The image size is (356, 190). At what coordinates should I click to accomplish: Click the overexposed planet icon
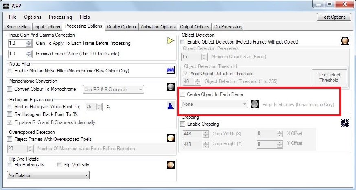[x=171, y=138]
